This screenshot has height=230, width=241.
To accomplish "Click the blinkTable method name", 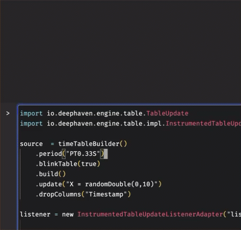I will pos(58,164).
